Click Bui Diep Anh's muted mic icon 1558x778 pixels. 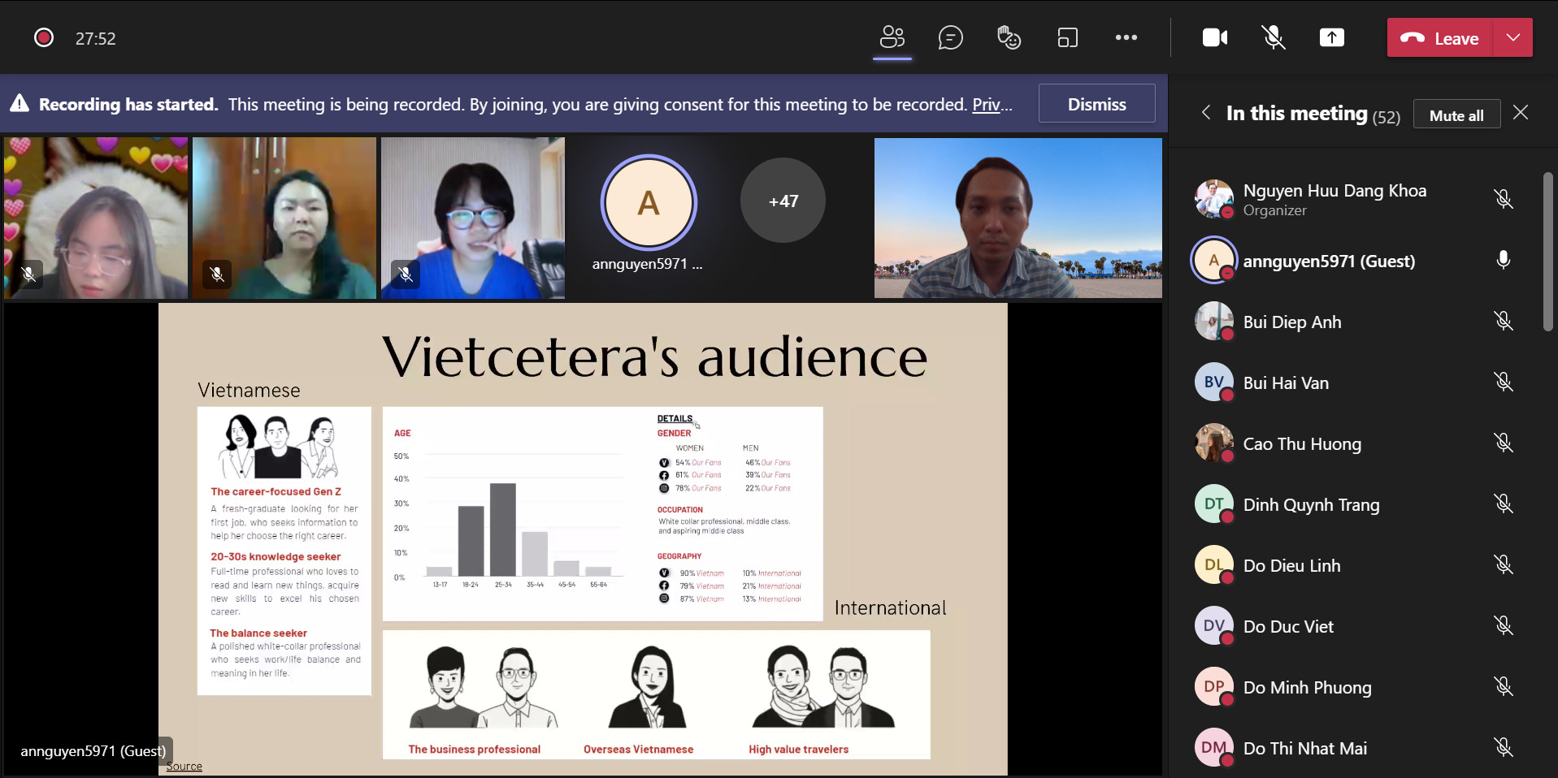click(1504, 321)
